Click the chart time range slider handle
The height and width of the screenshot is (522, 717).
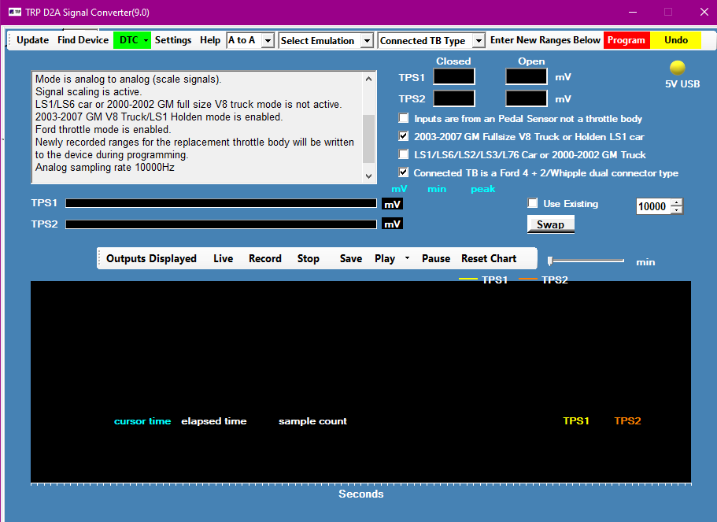pos(551,261)
